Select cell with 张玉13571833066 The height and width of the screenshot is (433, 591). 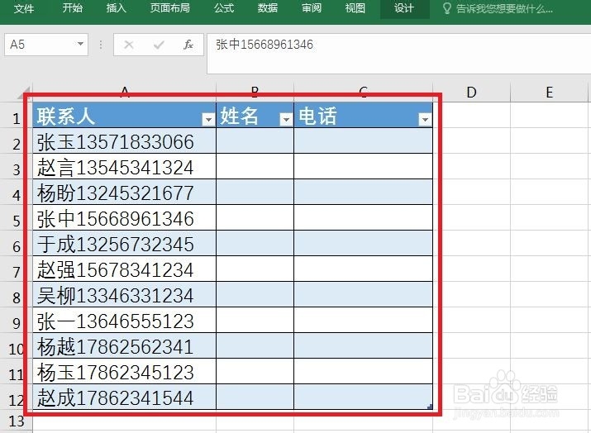(x=124, y=140)
